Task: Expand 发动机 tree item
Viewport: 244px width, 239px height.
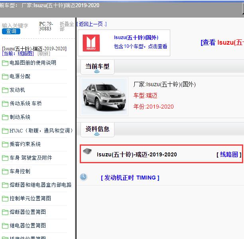Action: pos(17,90)
